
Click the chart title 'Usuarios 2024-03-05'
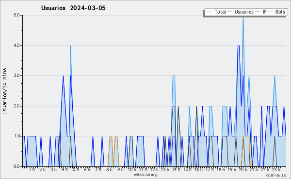[73, 8]
